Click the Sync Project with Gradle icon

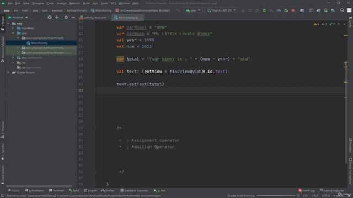pyautogui.click(x=318, y=10)
